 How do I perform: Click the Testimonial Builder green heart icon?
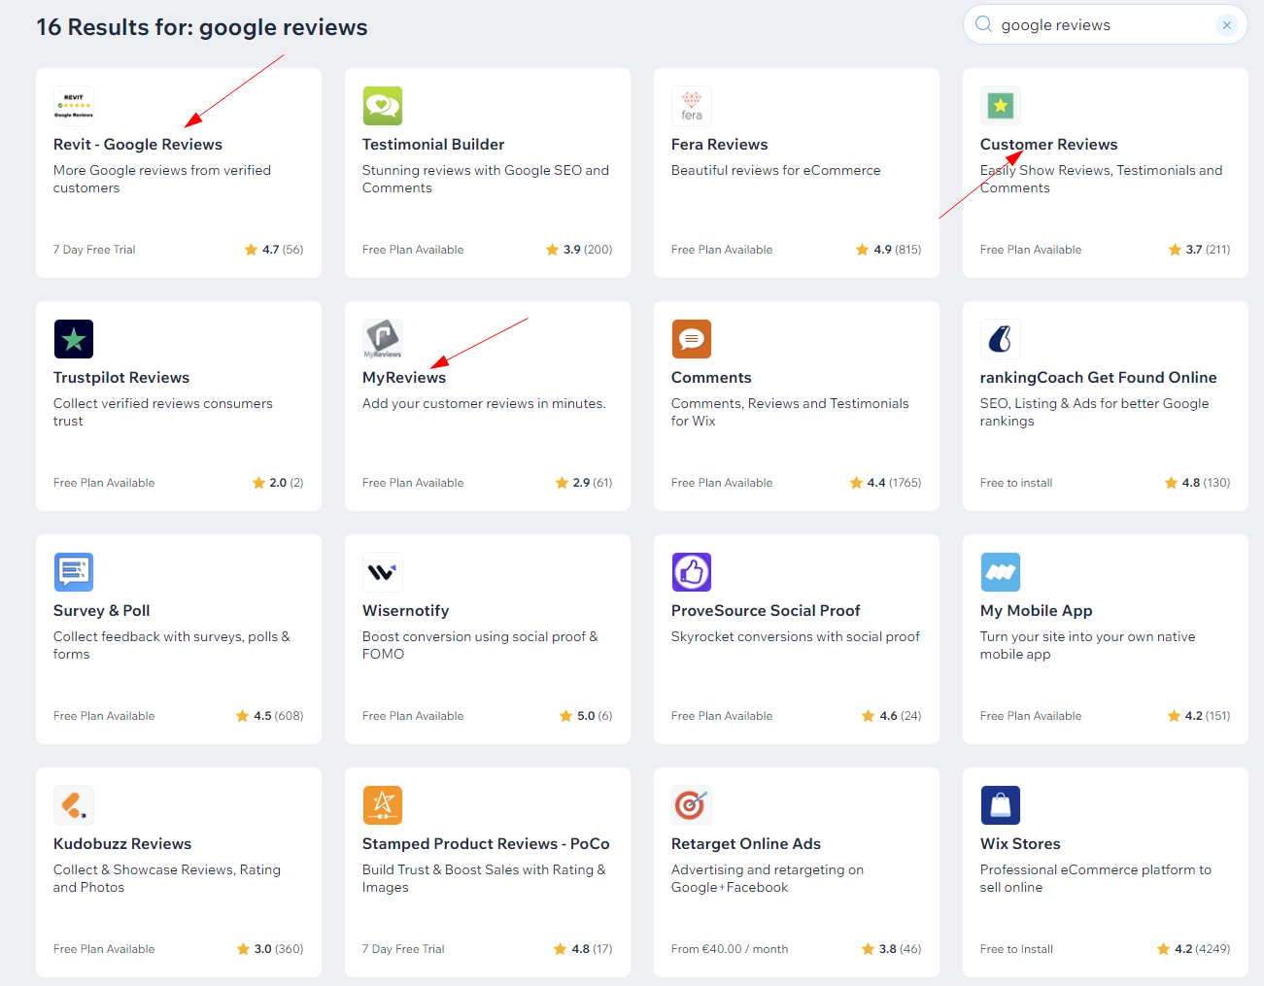click(383, 106)
